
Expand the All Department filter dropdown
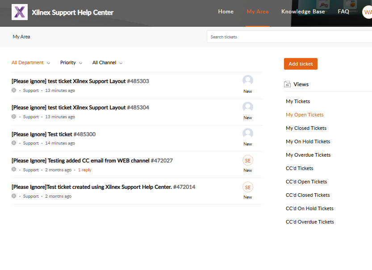(31, 63)
